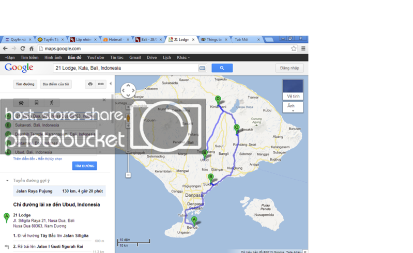This screenshot has width=413, height=253.
Task: Open the Khác dropdown menu
Action: [x=183, y=57]
